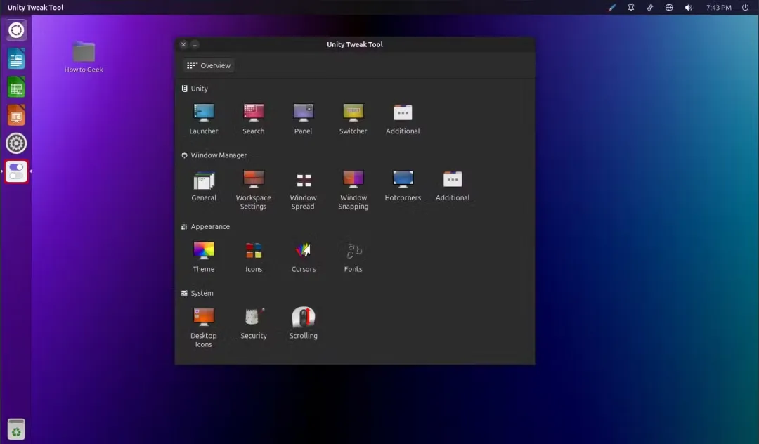
Task: Open Icons appearance settings
Action: pos(254,257)
